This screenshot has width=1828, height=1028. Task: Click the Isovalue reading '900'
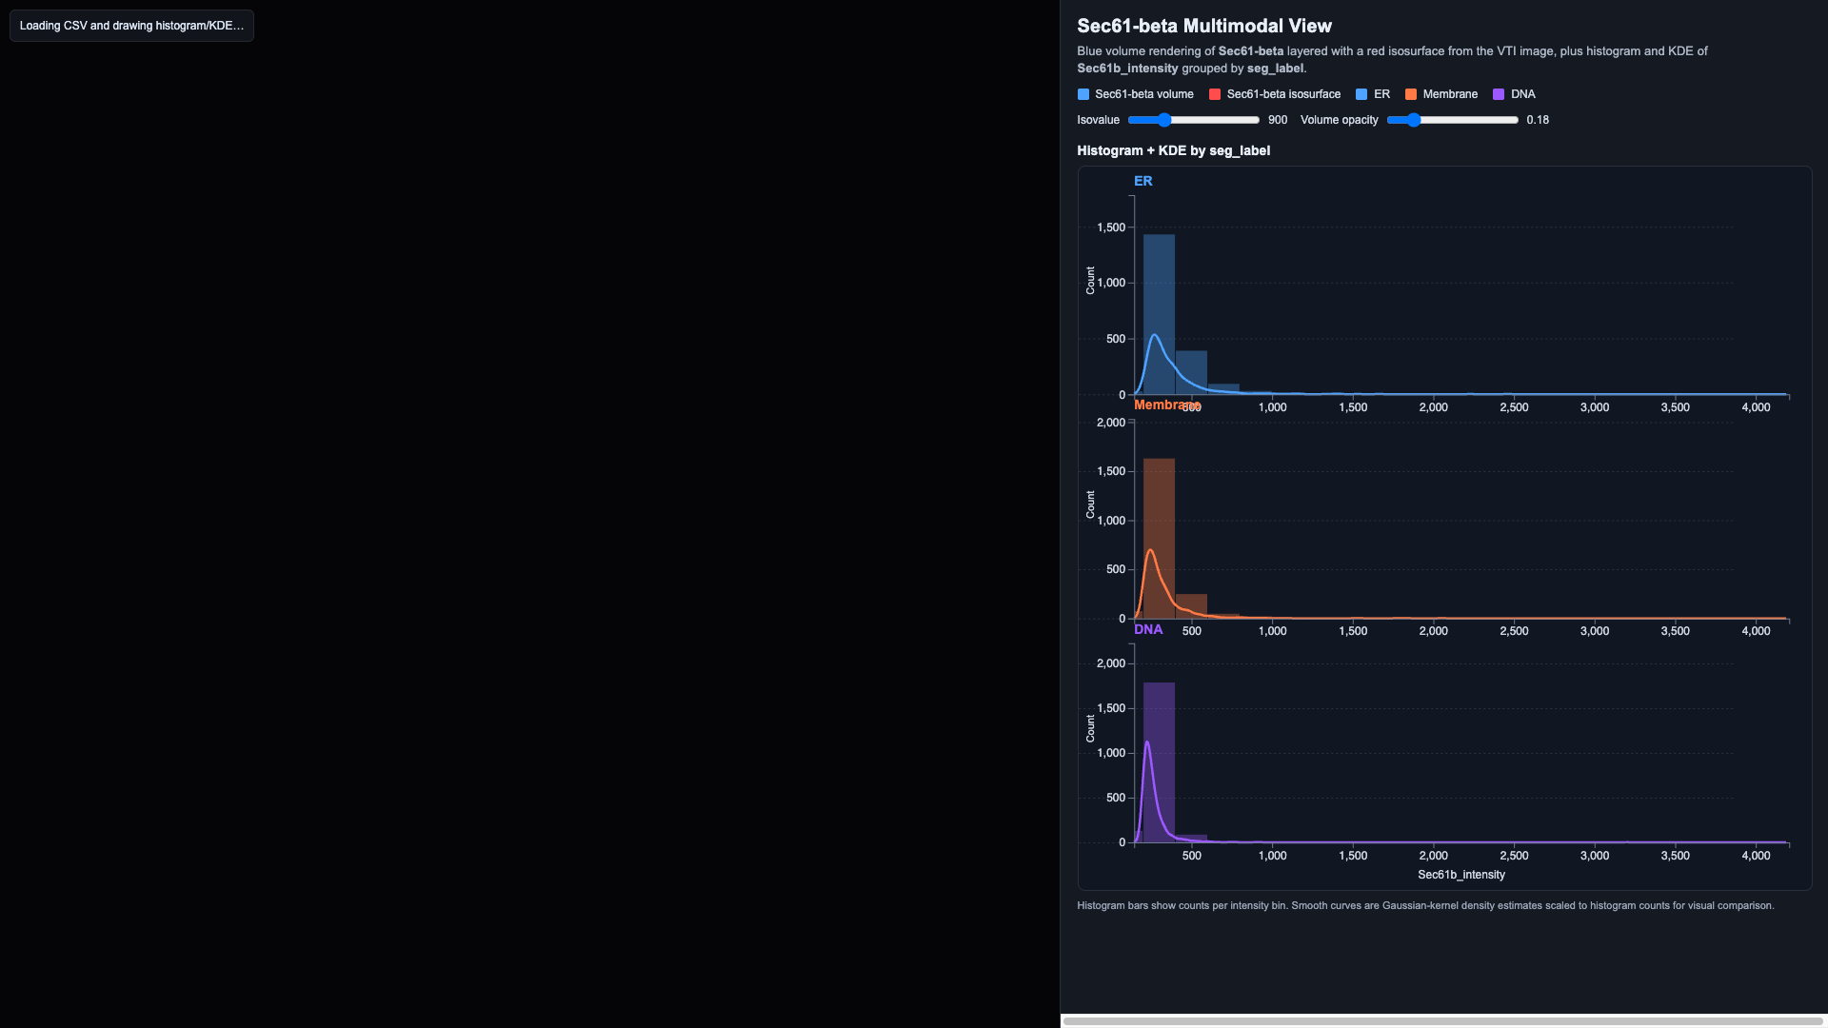point(1278,120)
